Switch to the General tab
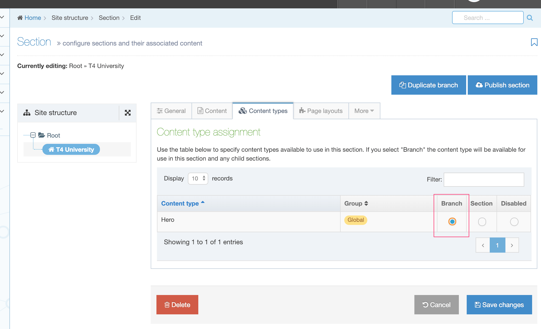Image resolution: width=541 pixels, height=329 pixels. pos(171,111)
